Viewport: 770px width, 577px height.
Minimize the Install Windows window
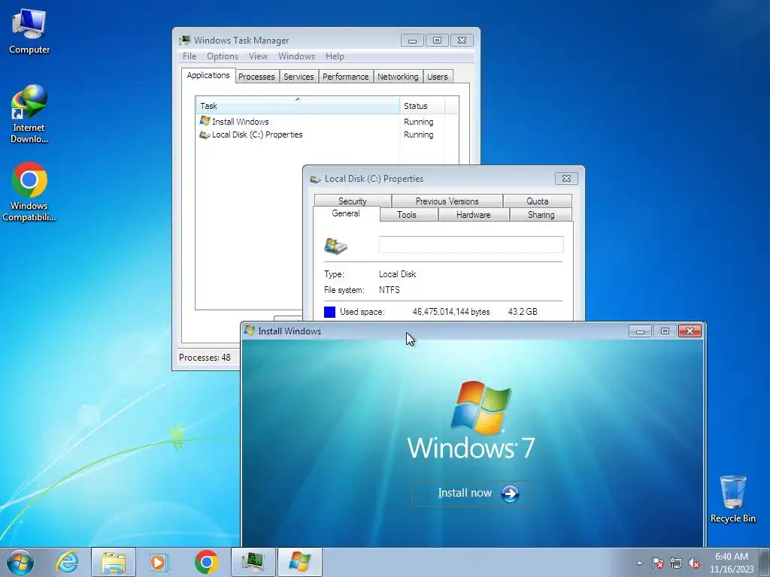[x=640, y=331]
